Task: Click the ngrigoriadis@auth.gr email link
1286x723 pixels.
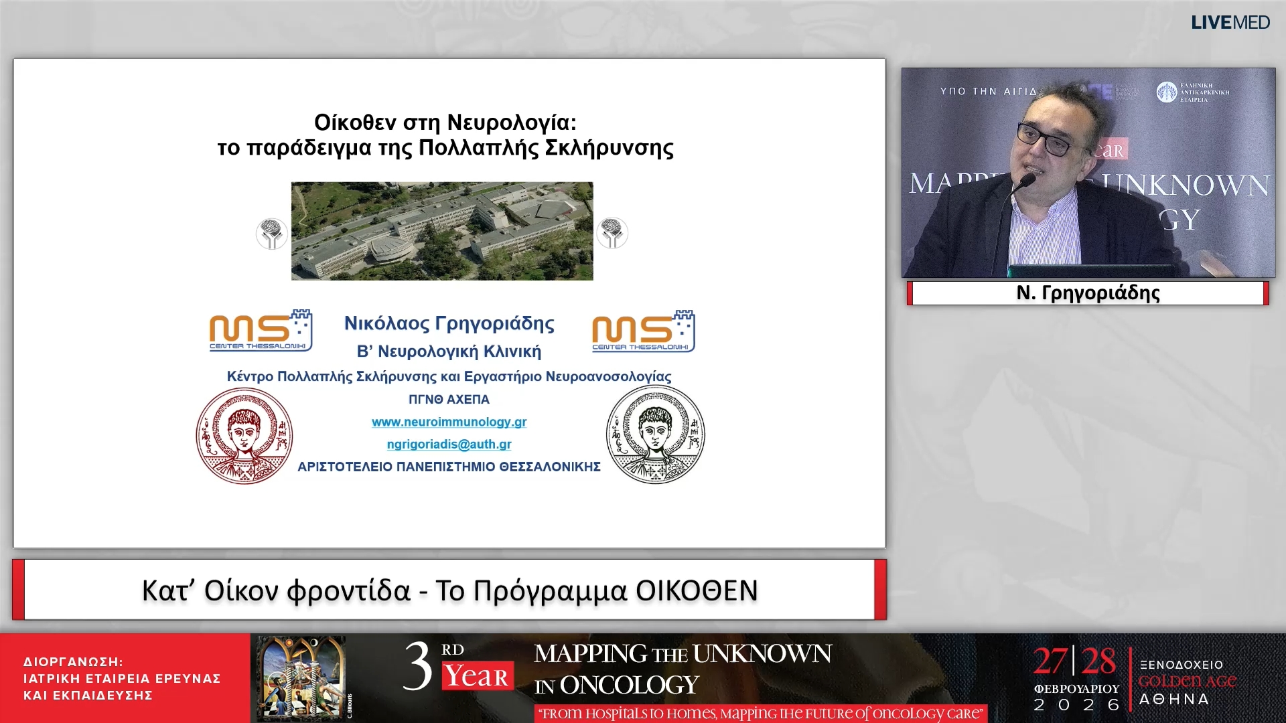Action: 449,444
